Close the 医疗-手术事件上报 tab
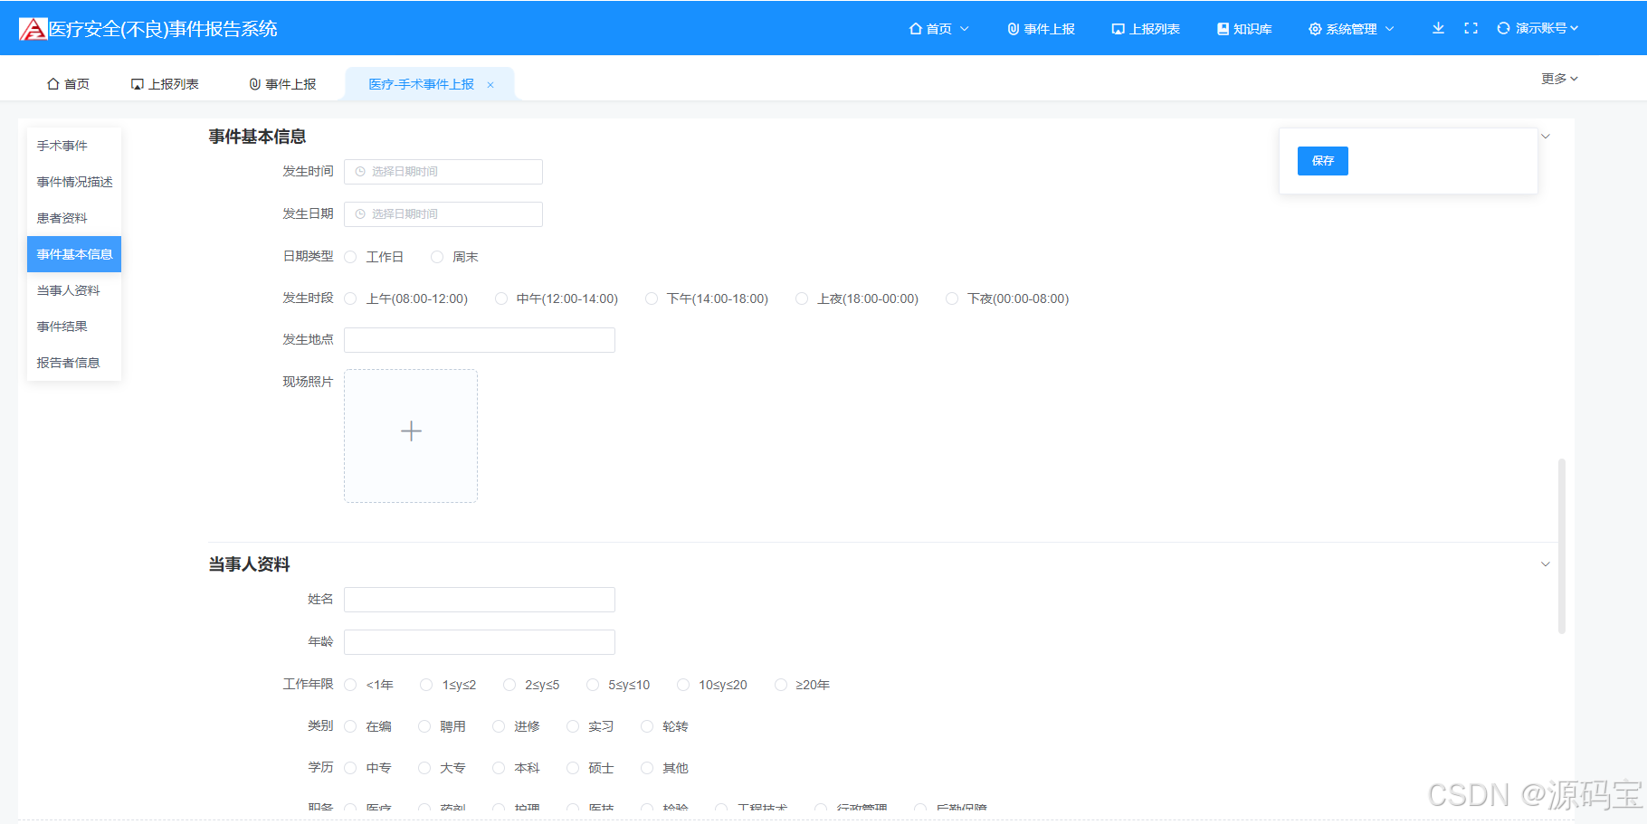Screen dimensions: 1647x824 point(490,85)
